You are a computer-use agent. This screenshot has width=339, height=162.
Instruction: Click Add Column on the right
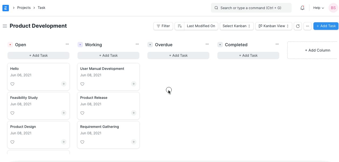[318, 50]
